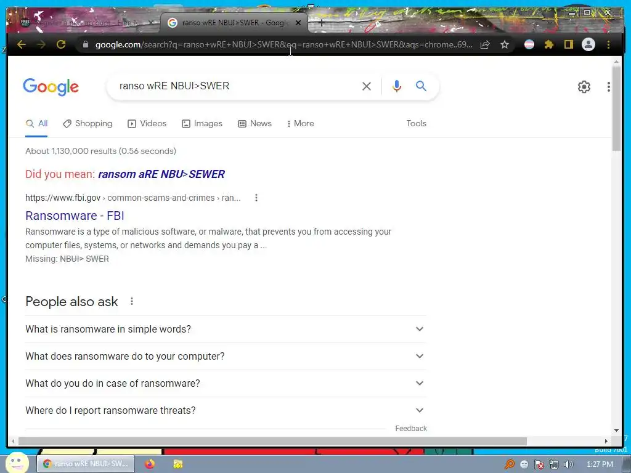Open the Ransomware - FBI result
The height and width of the screenshot is (473, 631).
click(75, 216)
